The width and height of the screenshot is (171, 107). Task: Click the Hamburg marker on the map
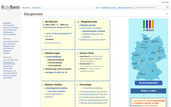click(147, 43)
